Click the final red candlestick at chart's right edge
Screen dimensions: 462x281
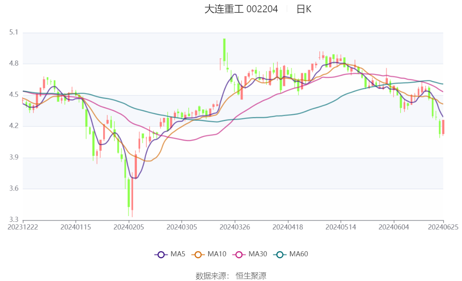(x=443, y=127)
